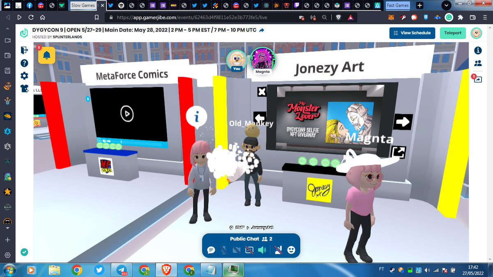Open the system volume tray icon
The image size is (493, 277).
coord(427,270)
